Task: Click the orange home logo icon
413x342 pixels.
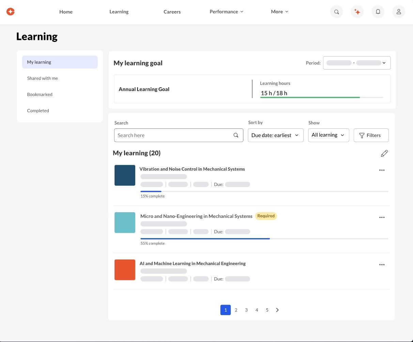Action: 11,12
